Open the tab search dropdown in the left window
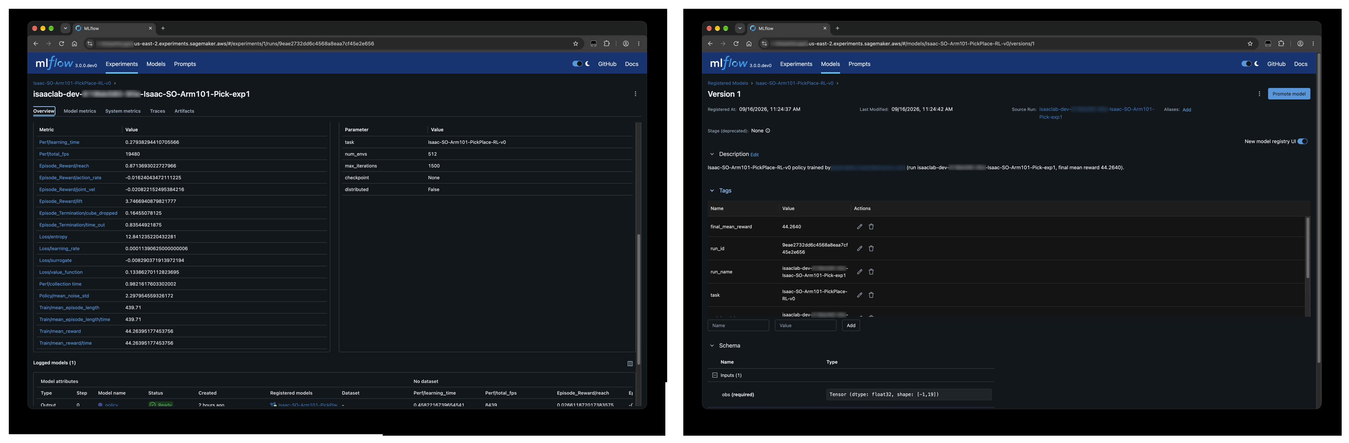Screen dimensions: 1349x443 click(66, 28)
